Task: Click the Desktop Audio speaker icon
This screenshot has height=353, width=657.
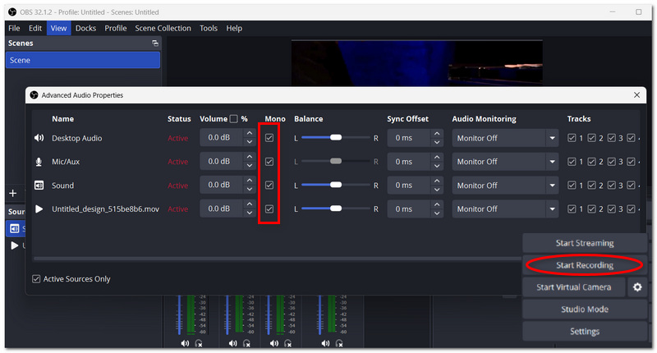Action: (x=39, y=138)
